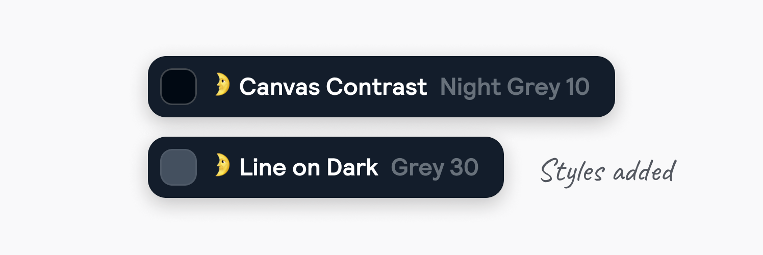Click the word "Grey" in the Grey 30 label
The width and height of the screenshot is (763, 255).
tap(418, 168)
